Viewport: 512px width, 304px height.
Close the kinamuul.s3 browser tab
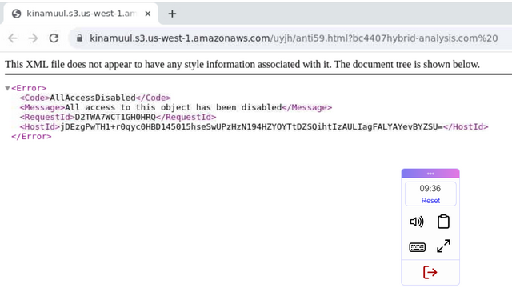[x=148, y=14]
